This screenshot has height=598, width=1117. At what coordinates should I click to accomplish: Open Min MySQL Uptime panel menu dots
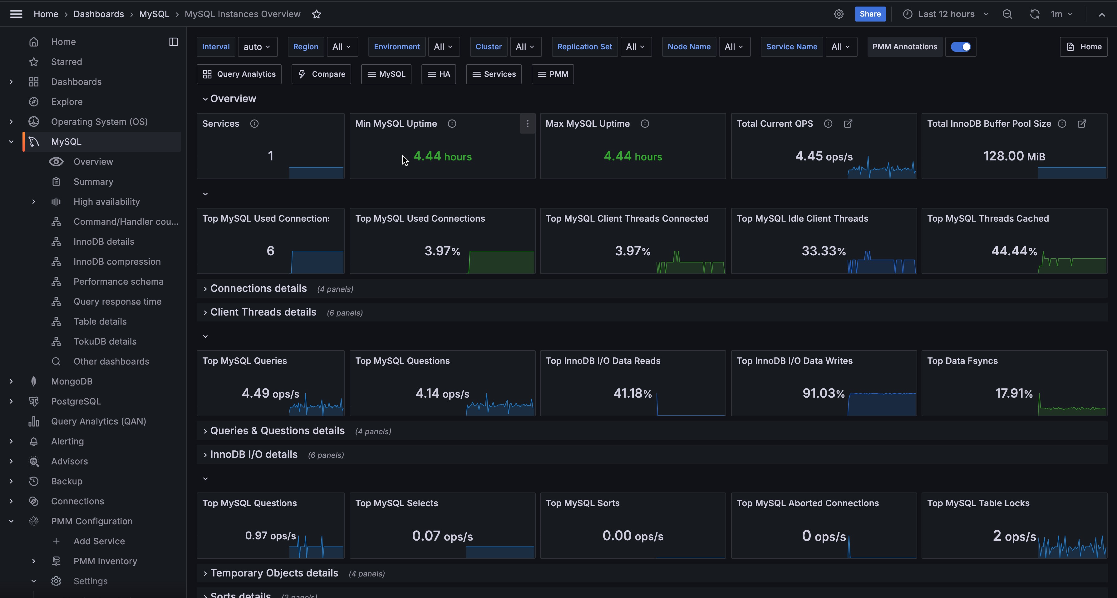point(527,124)
